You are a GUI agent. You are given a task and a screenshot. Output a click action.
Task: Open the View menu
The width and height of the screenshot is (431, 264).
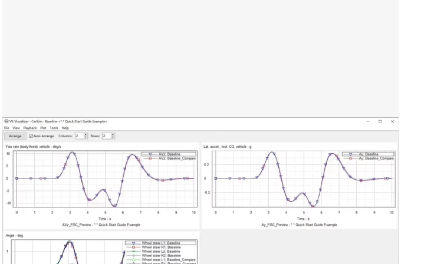(x=16, y=128)
